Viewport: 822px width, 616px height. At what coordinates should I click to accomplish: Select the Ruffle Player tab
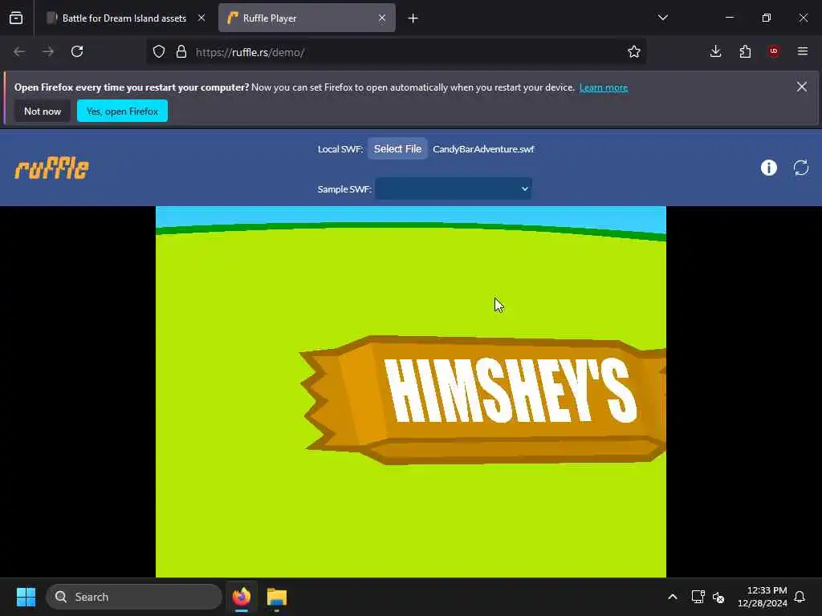click(x=307, y=18)
